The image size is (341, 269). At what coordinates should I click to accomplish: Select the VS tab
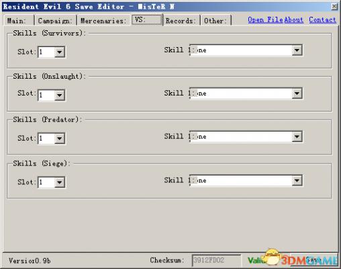pyautogui.click(x=147, y=20)
